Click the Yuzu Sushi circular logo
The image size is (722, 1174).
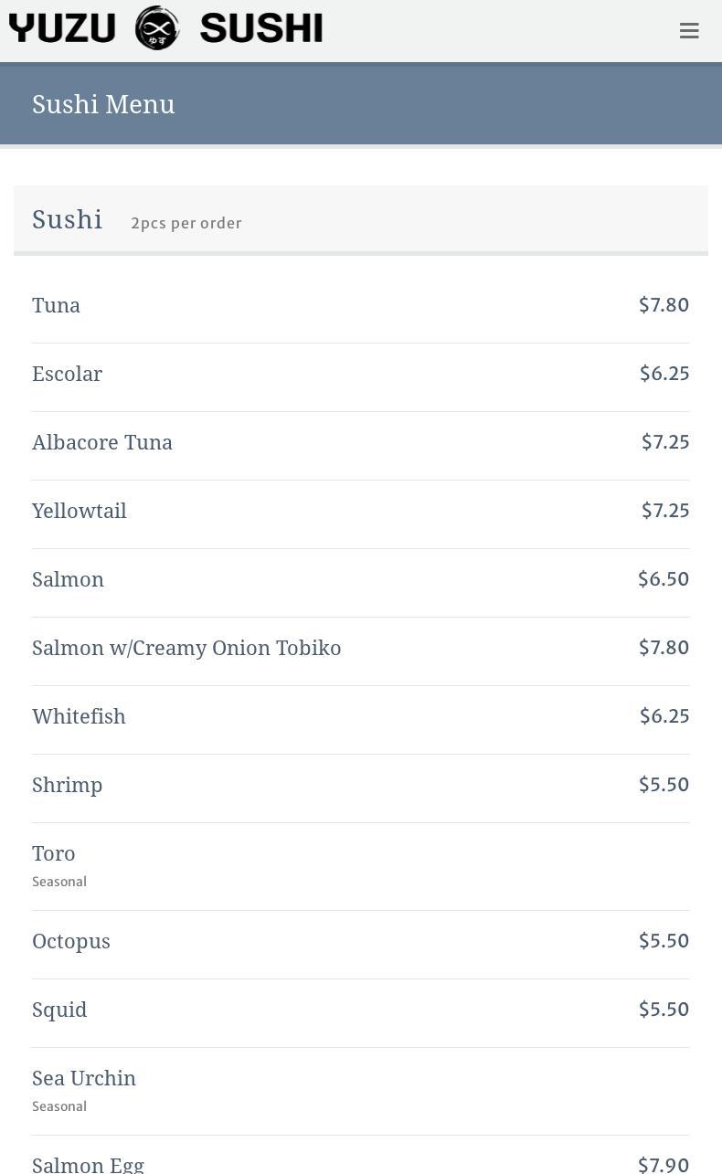tap(157, 27)
